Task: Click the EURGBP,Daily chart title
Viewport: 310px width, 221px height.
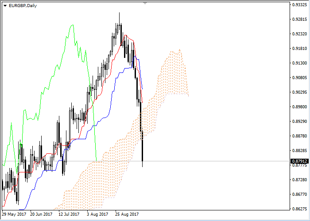Action: [23, 6]
